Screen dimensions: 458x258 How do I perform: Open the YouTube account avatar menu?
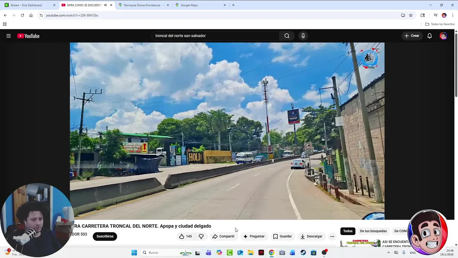443,36
